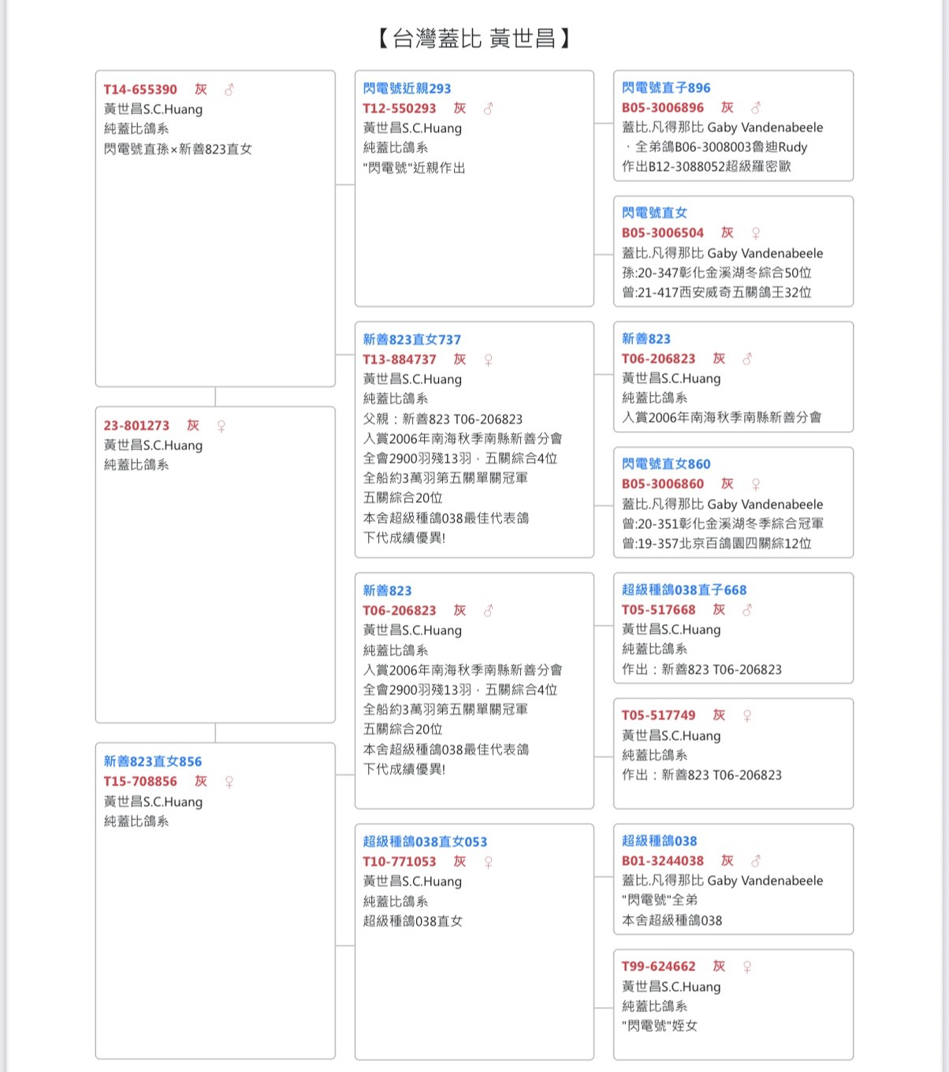949x1072 pixels.
Task: Click the female symbol beside T15-708856
Action: 229,782
